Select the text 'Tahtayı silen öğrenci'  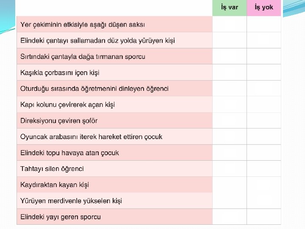(x=52, y=169)
